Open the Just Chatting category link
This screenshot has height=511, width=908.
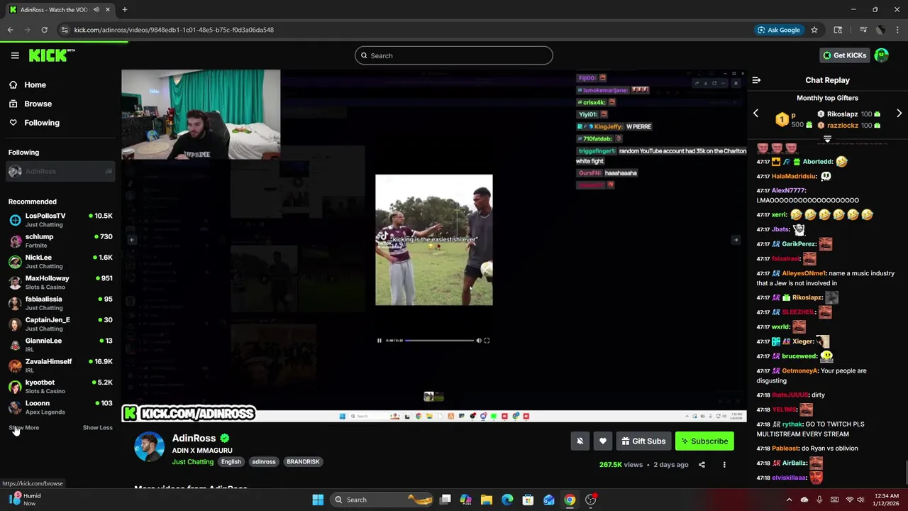pos(192,462)
